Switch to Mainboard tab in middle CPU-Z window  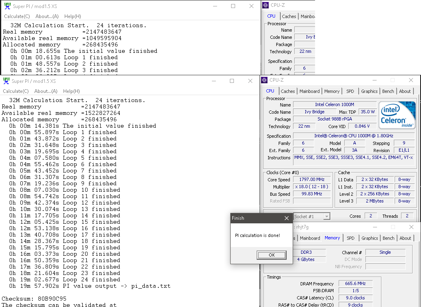click(x=309, y=91)
